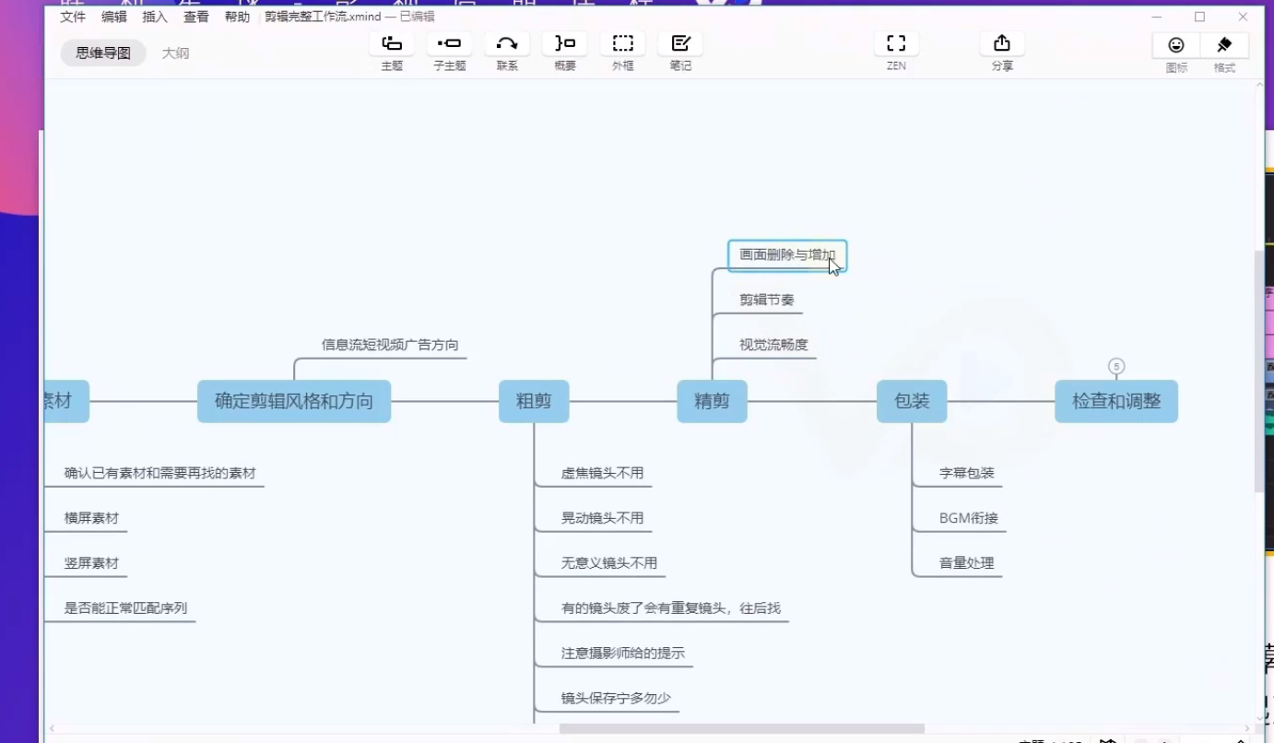Select the 包装 topic node

pyautogui.click(x=912, y=401)
